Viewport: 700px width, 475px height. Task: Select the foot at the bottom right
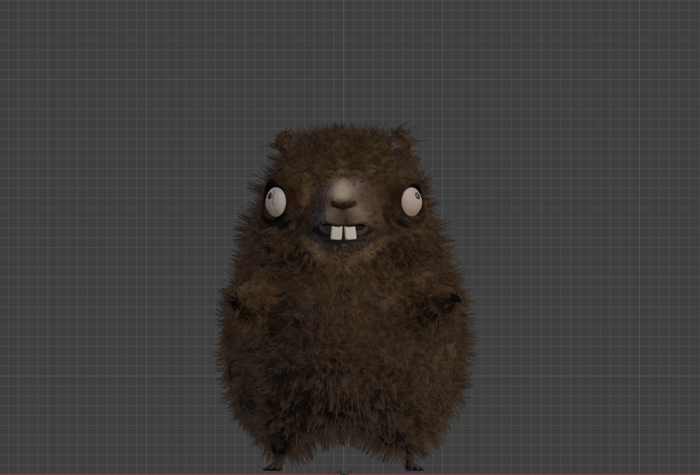[x=413, y=464]
